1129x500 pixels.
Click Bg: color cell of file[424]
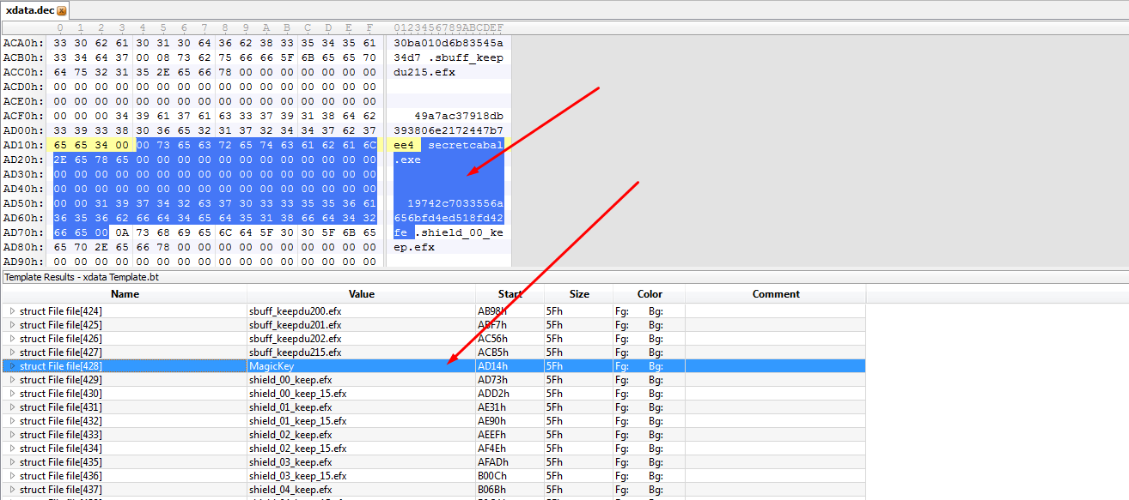coord(656,311)
